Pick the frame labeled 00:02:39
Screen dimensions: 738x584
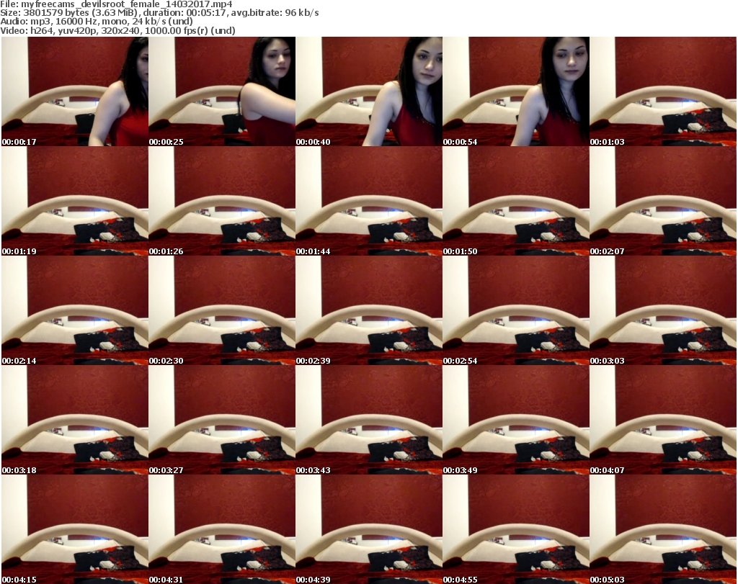[369, 310]
